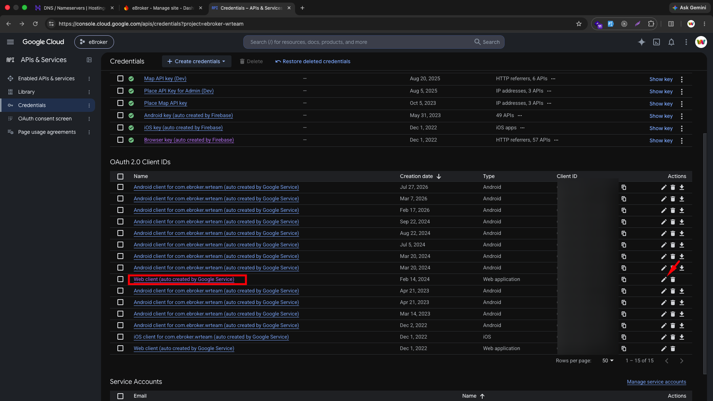The height and width of the screenshot is (401, 713).
Task: Open the eBroker project picker
Action: (x=94, y=42)
